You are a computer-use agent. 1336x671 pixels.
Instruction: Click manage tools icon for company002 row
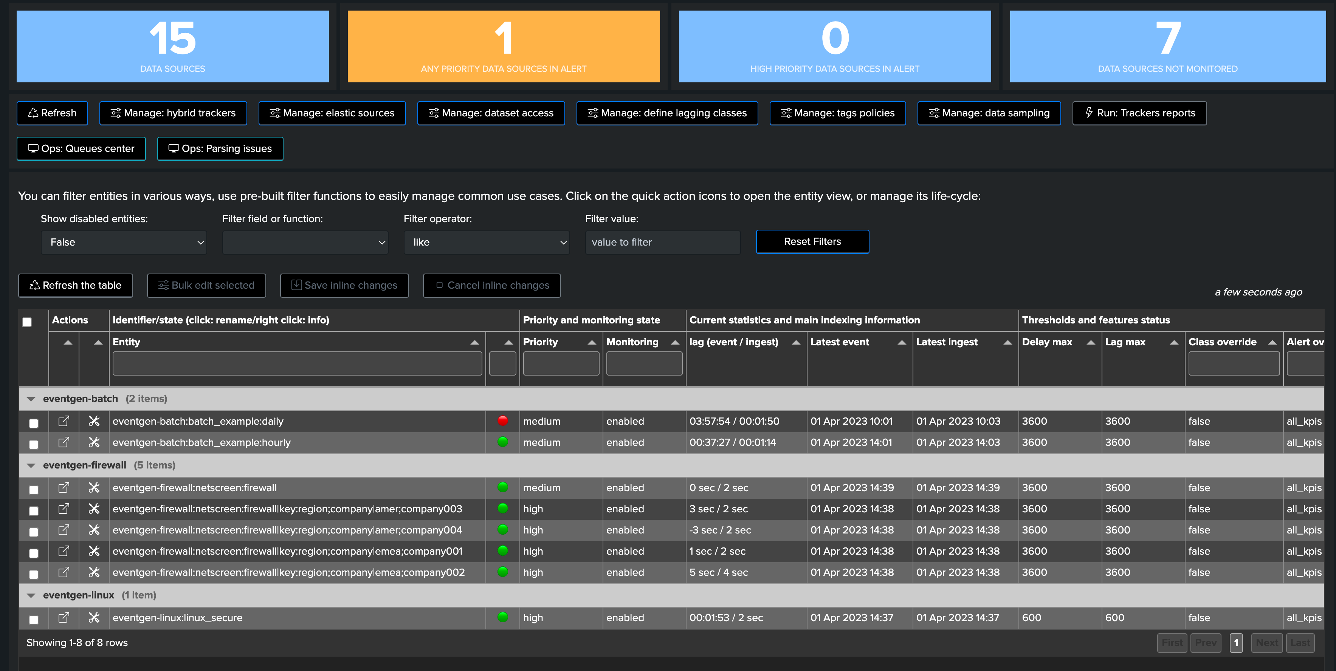click(x=94, y=572)
